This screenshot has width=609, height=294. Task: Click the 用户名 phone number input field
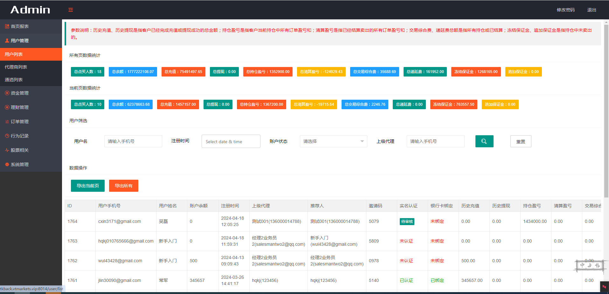point(133,141)
